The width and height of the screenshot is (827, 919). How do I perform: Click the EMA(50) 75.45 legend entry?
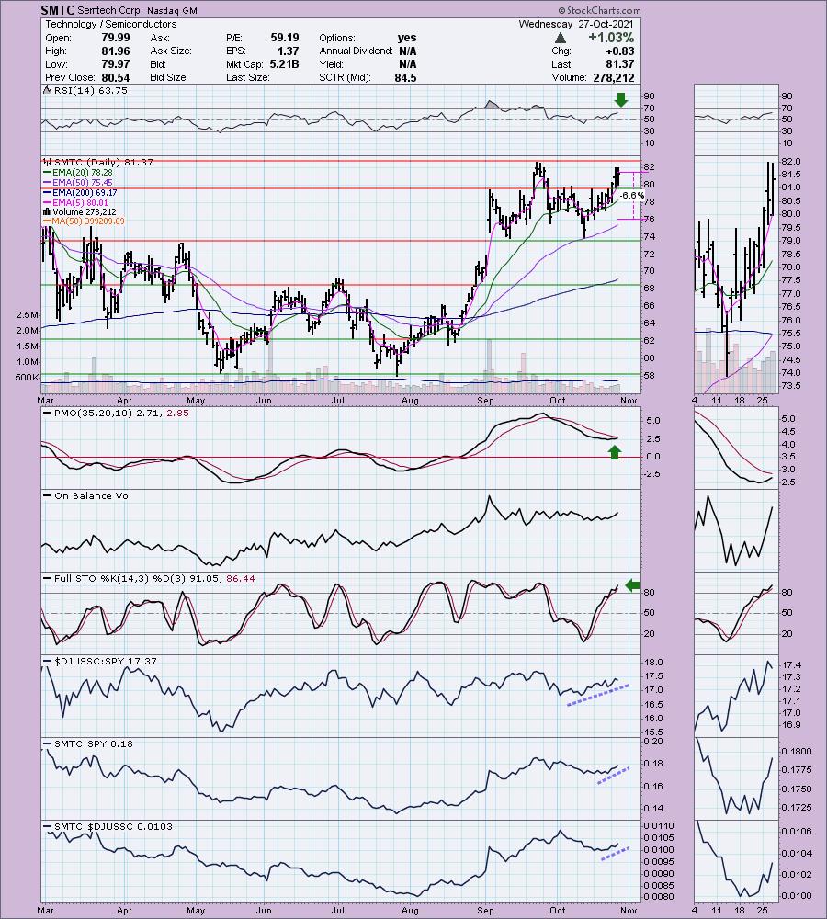coord(82,182)
